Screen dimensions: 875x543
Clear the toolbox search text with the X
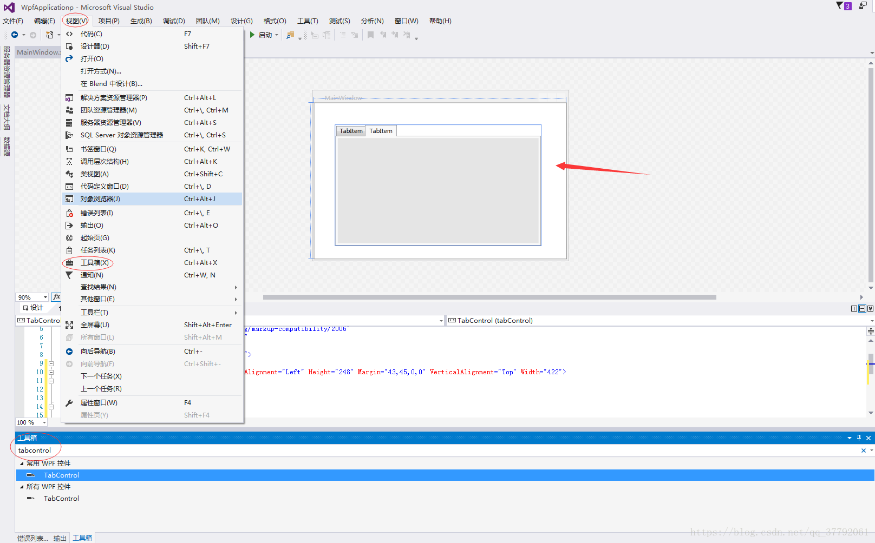coord(864,451)
